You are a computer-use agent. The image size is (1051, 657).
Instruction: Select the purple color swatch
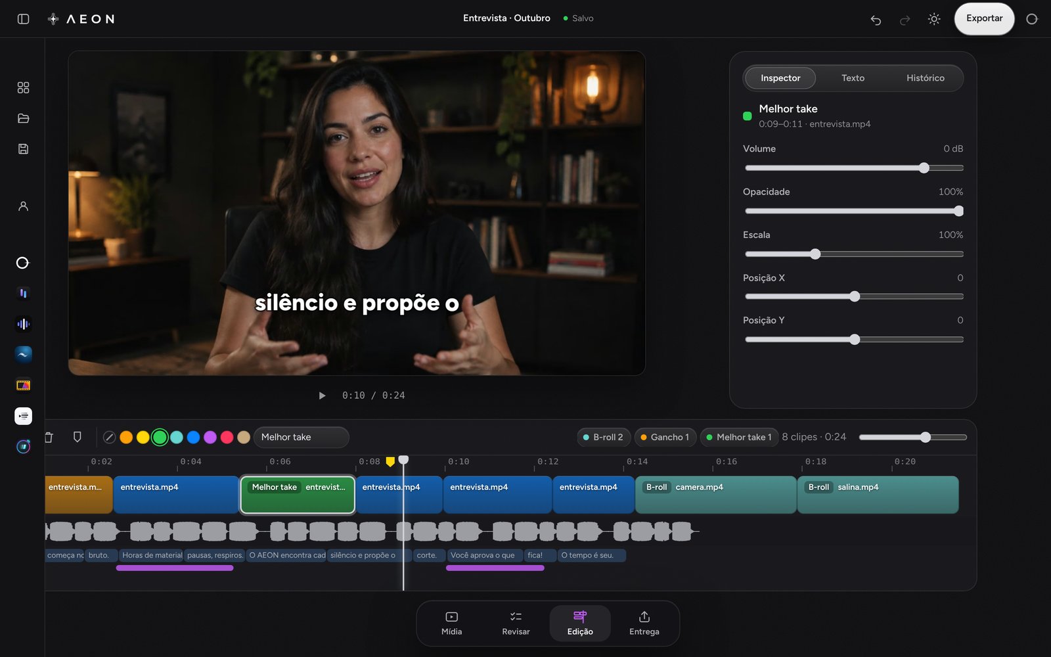click(x=210, y=438)
